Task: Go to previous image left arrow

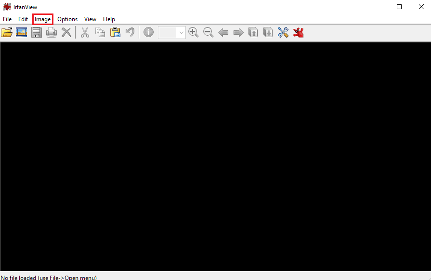Action: point(223,33)
